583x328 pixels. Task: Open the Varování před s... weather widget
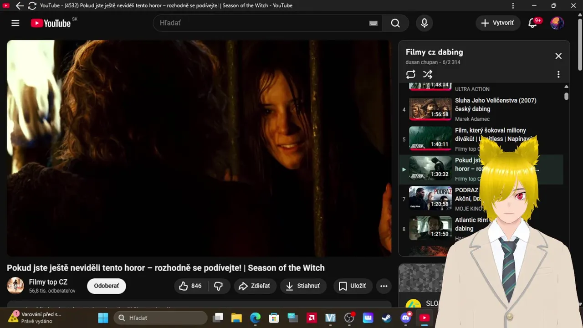click(x=34, y=318)
